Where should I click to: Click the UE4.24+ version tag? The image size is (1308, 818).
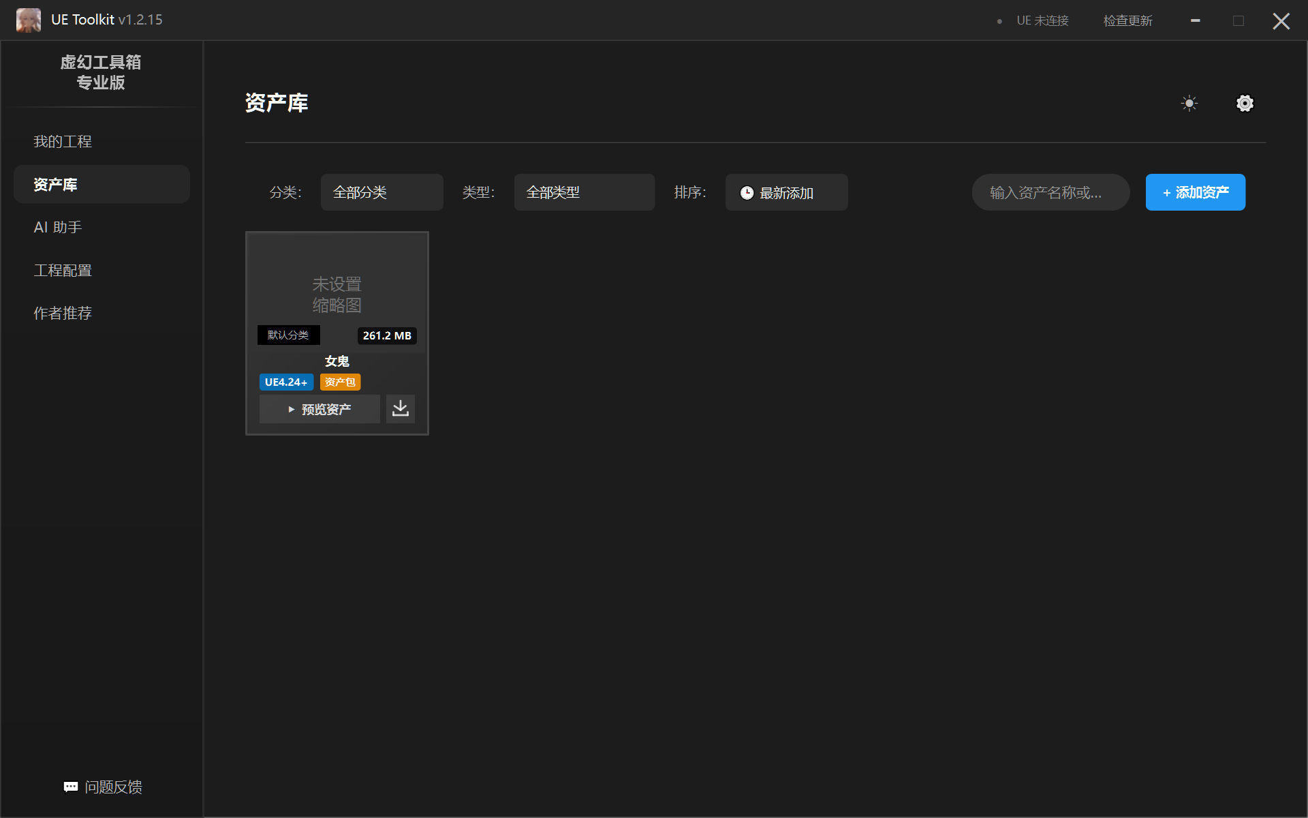[286, 382]
